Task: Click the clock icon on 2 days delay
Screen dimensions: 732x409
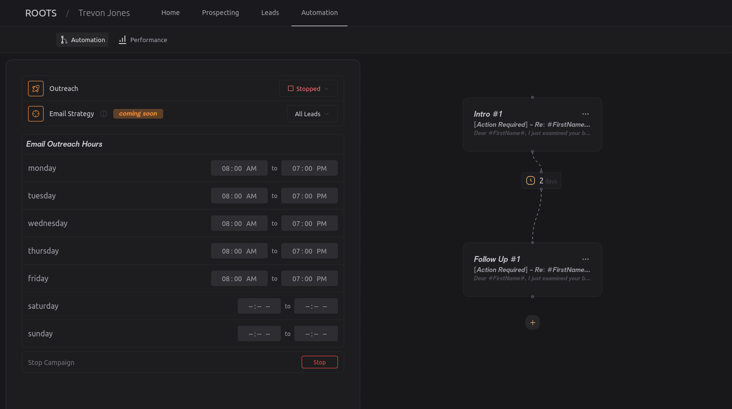Action: pyautogui.click(x=531, y=181)
